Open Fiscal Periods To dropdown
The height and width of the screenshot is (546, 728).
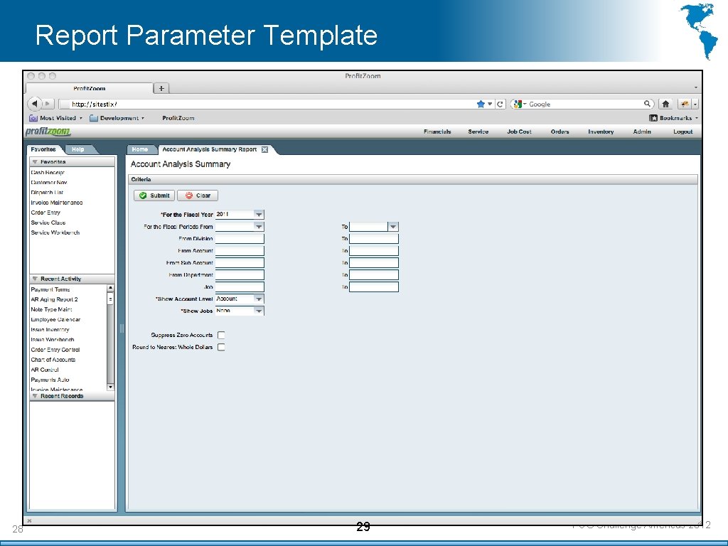[x=392, y=227]
